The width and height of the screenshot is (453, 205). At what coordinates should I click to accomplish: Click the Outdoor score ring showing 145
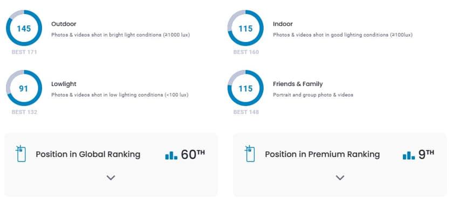click(24, 28)
